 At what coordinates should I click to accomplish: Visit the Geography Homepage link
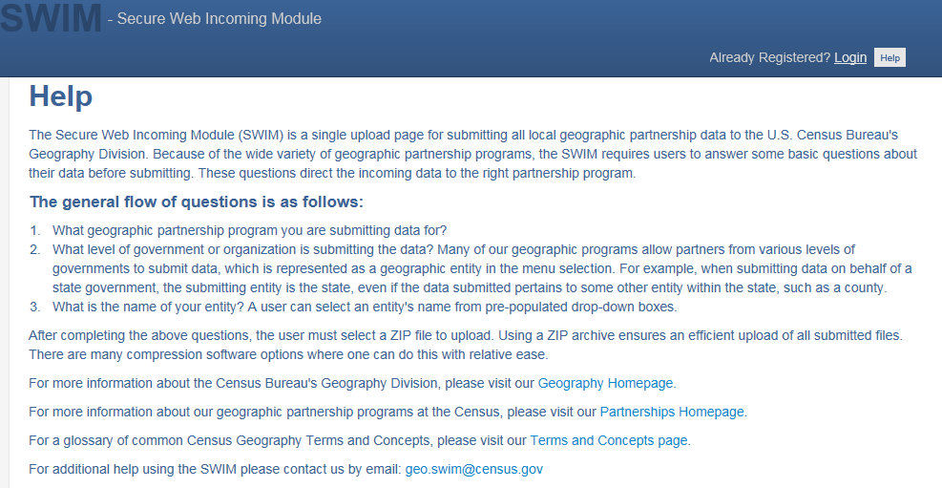(605, 383)
